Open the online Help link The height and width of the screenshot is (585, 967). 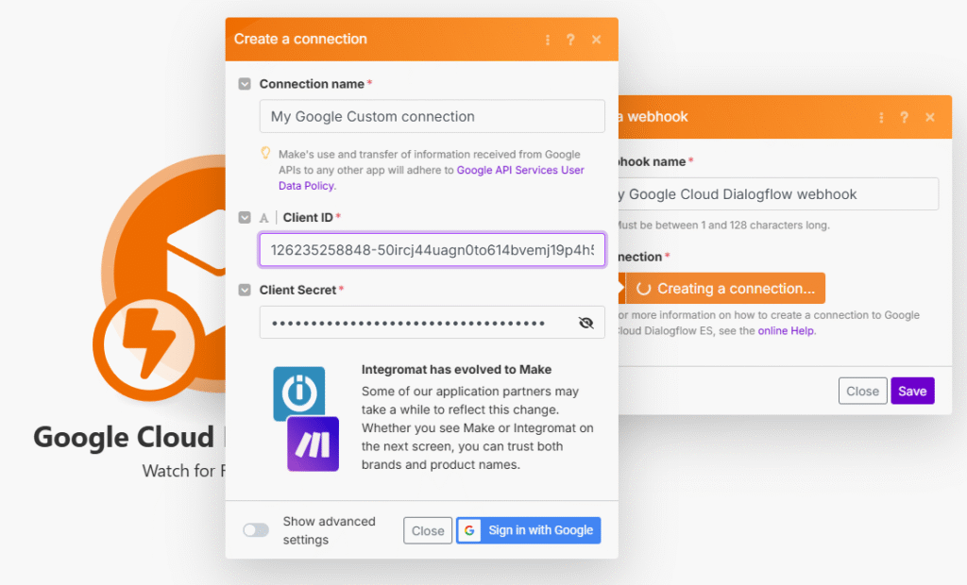click(x=786, y=331)
